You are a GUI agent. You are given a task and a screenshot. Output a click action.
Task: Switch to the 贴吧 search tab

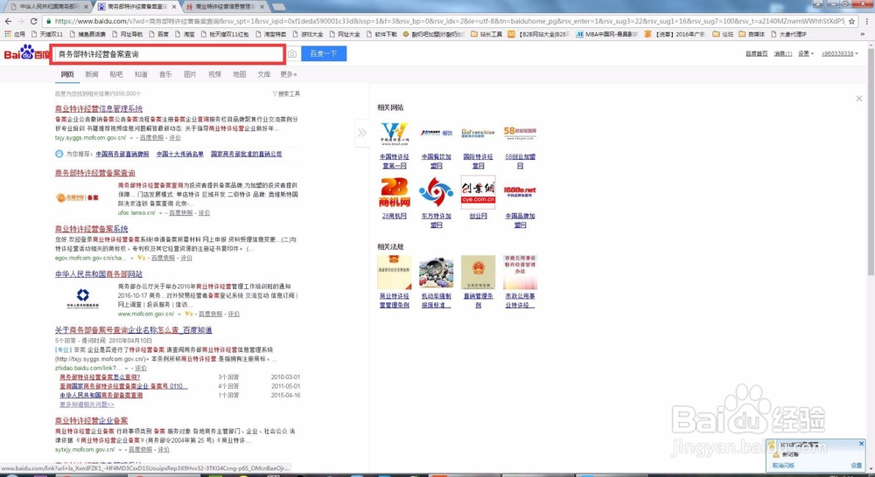pyautogui.click(x=116, y=74)
